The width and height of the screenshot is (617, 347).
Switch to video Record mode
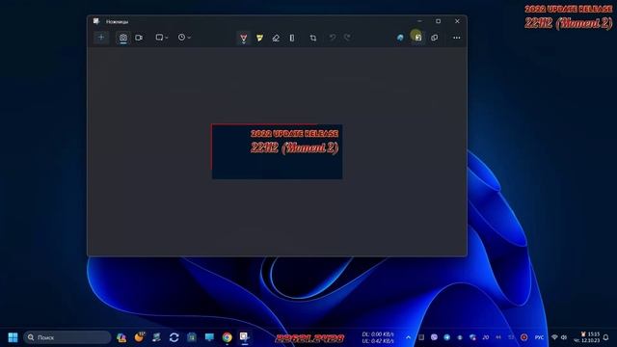(139, 38)
